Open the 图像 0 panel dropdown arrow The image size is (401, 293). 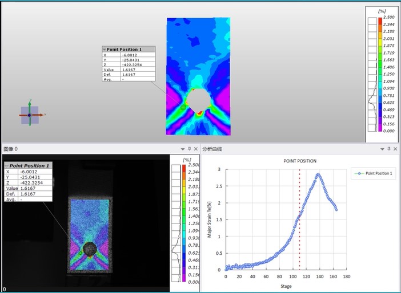point(182,149)
